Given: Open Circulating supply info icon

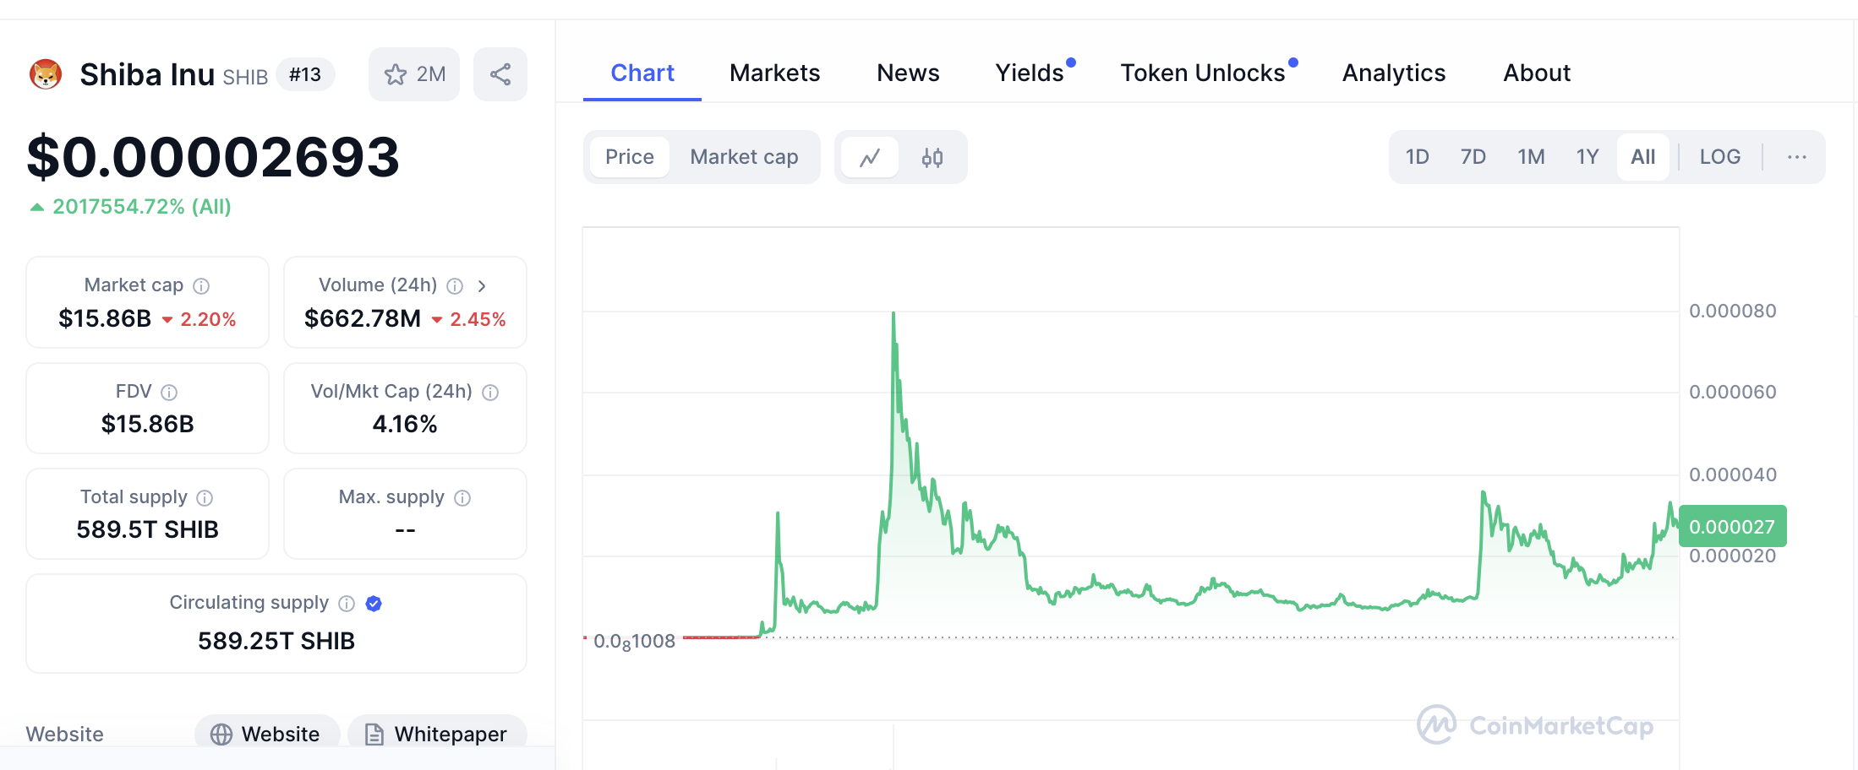Looking at the screenshot, I should coord(347,604).
